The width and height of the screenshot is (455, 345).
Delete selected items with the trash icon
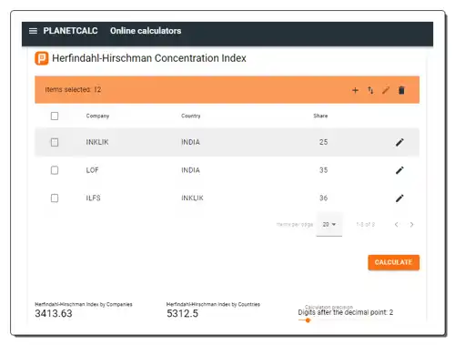click(401, 90)
